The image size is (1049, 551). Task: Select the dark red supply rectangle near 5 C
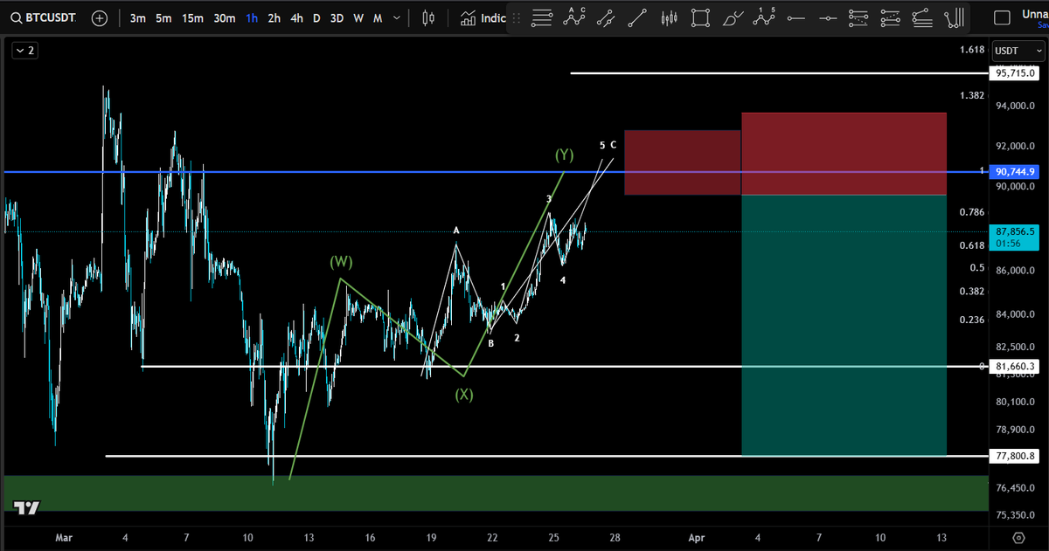pyautogui.click(x=683, y=162)
